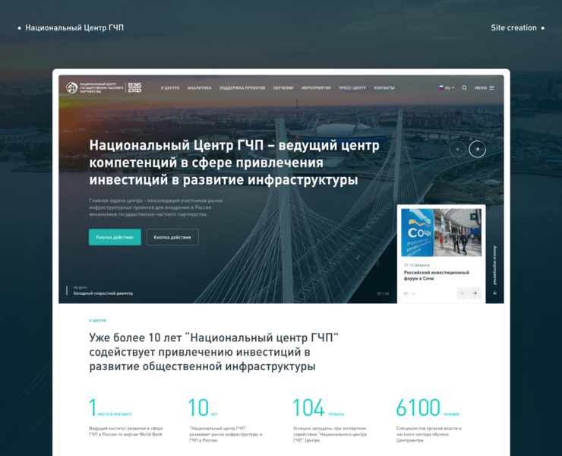Image resolution: width=562 pixels, height=456 pixels.
Task: Advance the hero slider with the right arrow
Action: pyautogui.click(x=477, y=149)
